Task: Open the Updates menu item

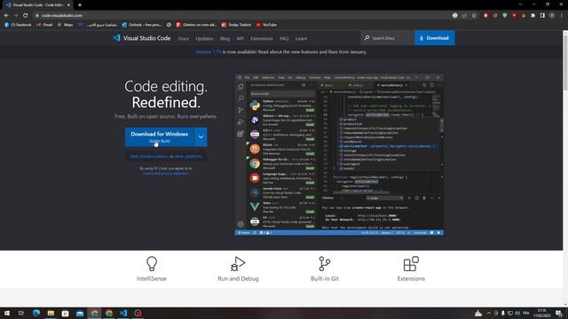Action: [204, 38]
